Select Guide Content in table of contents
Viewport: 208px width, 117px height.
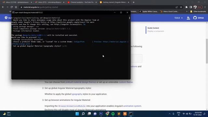[x=153, y=28]
